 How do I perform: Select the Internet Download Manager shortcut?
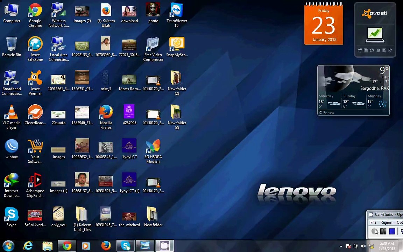pos(12,185)
